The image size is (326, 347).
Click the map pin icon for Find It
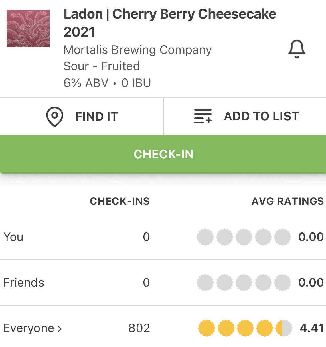(x=54, y=116)
